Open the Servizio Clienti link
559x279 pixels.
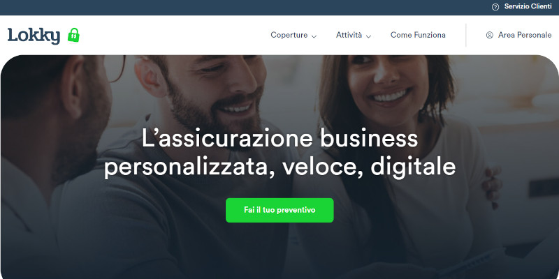528,6
